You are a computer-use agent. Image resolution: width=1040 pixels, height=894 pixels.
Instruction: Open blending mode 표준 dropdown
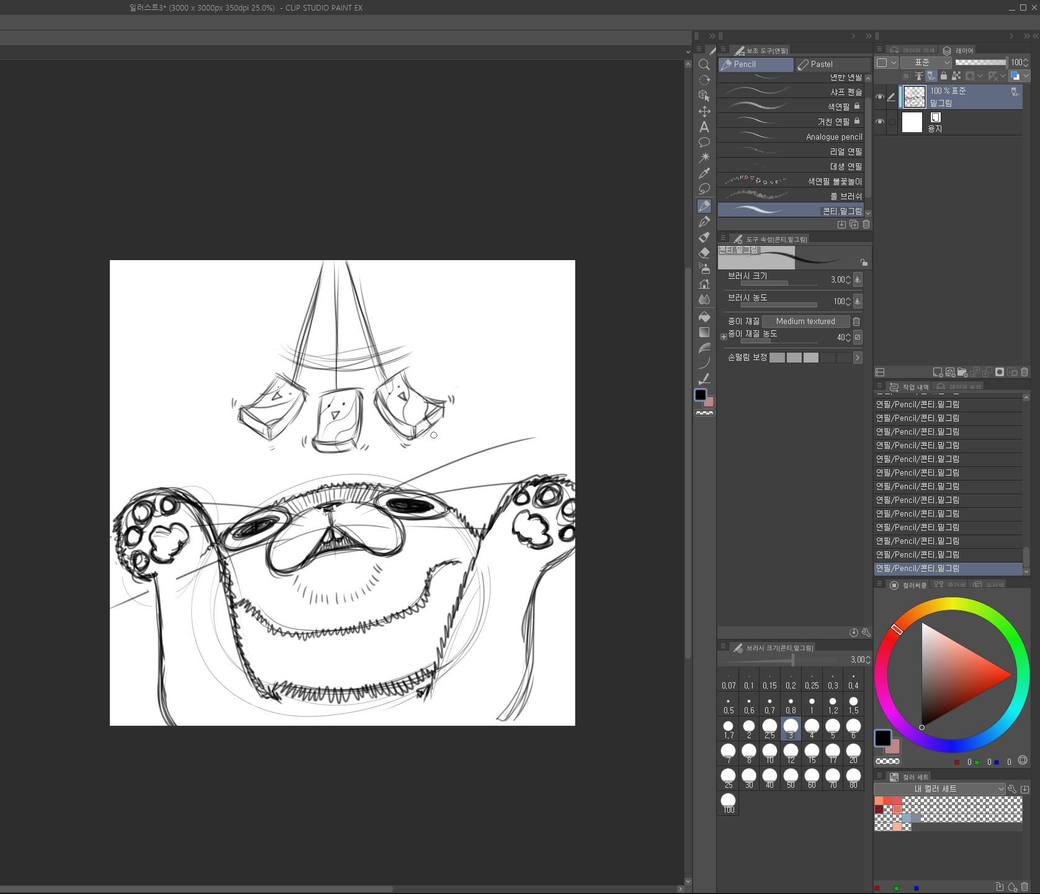pos(925,62)
